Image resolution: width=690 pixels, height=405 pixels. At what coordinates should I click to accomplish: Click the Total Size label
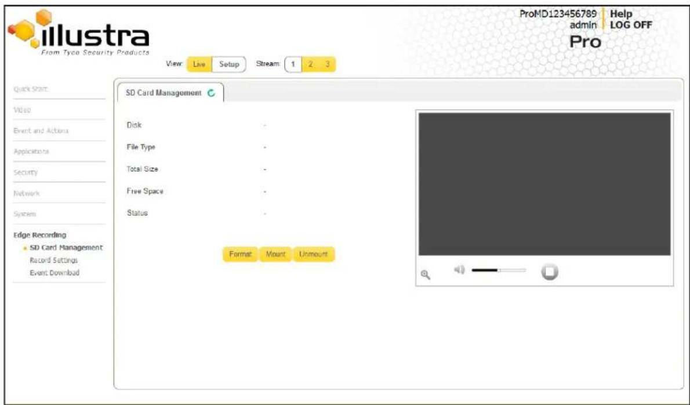coord(142,169)
